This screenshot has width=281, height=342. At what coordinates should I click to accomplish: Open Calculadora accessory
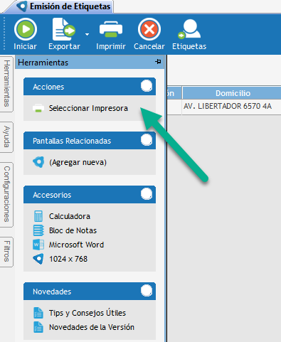click(x=70, y=216)
